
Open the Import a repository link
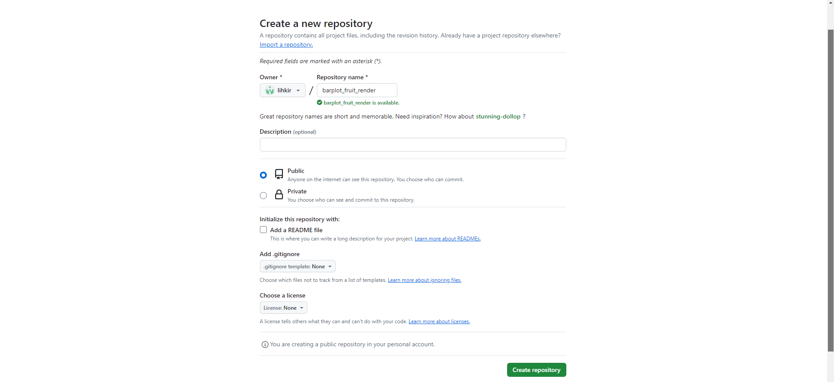point(286,44)
